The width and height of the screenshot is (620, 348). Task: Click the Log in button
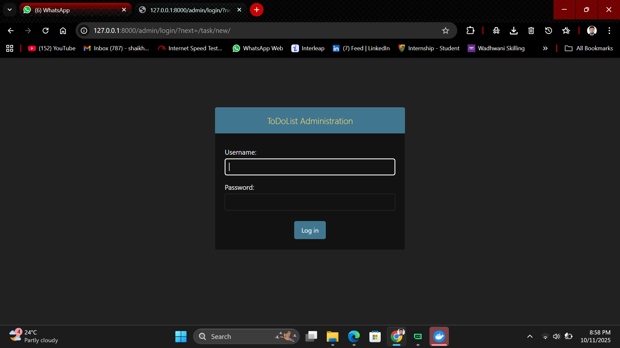point(310,230)
